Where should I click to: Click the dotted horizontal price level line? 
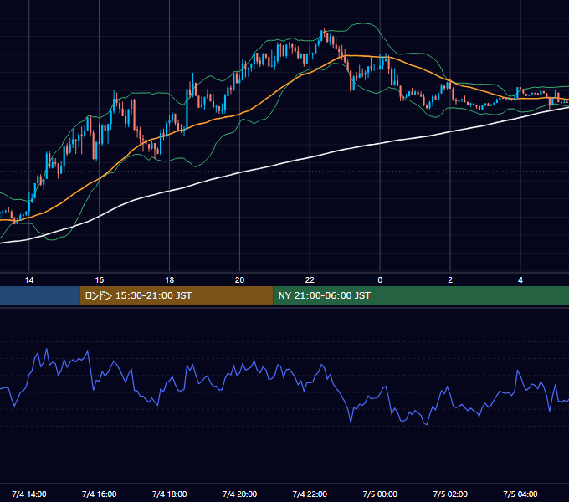pyautogui.click(x=284, y=172)
